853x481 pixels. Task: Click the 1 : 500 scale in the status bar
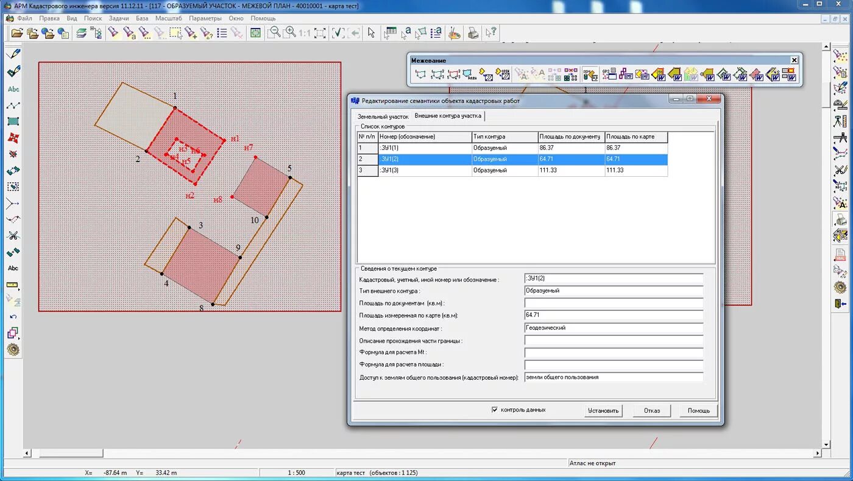point(297,472)
